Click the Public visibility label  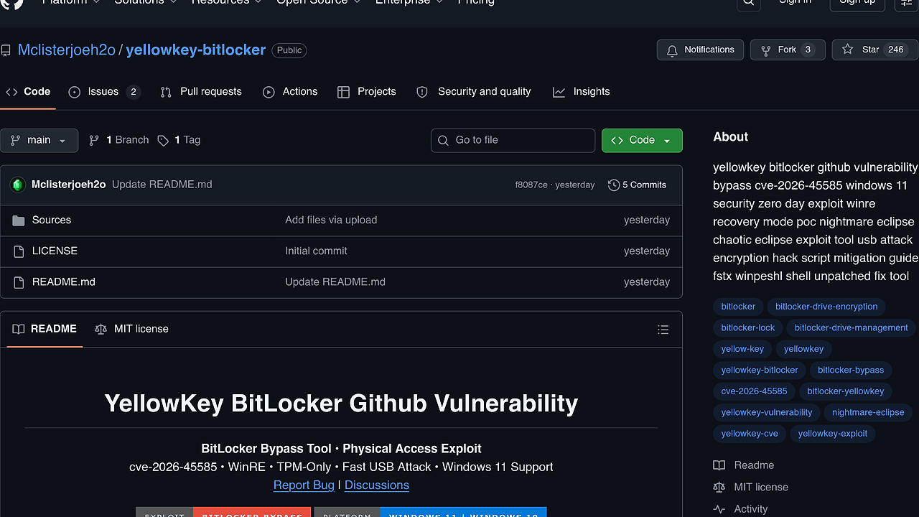click(289, 50)
